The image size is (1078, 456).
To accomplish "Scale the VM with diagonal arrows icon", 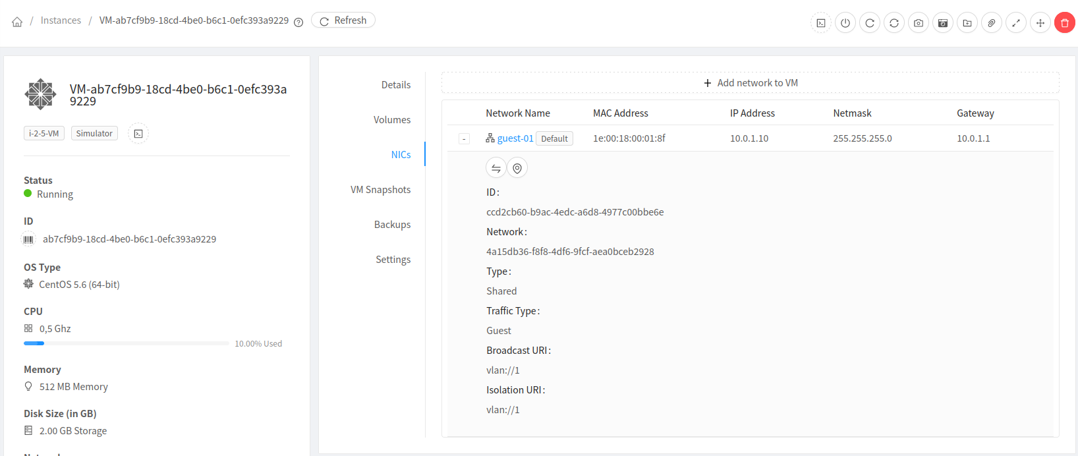I will [x=1016, y=23].
